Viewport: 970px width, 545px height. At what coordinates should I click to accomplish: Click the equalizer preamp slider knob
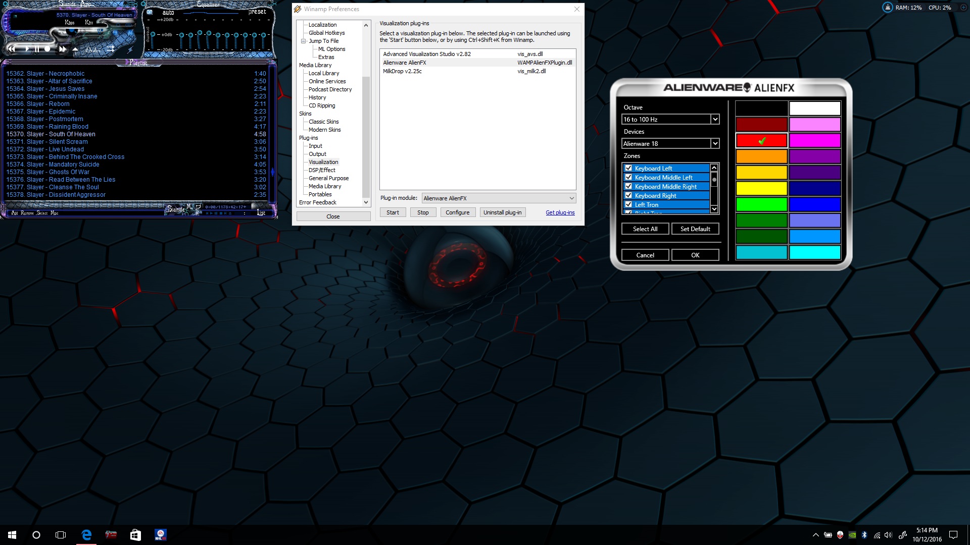153,34
